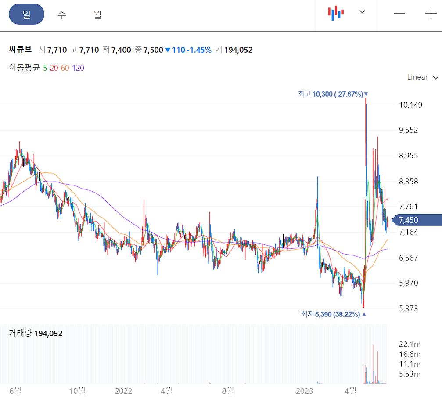Click the 2022 date axis label
The image size is (442, 400).
point(123,391)
